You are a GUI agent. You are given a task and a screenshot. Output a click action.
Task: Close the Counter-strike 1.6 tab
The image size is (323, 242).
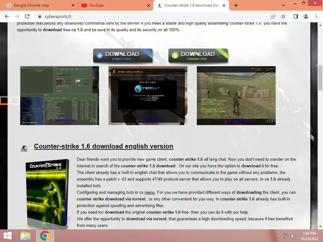pyautogui.click(x=224, y=6)
